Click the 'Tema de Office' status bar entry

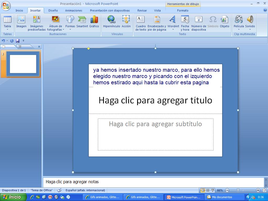point(42,190)
